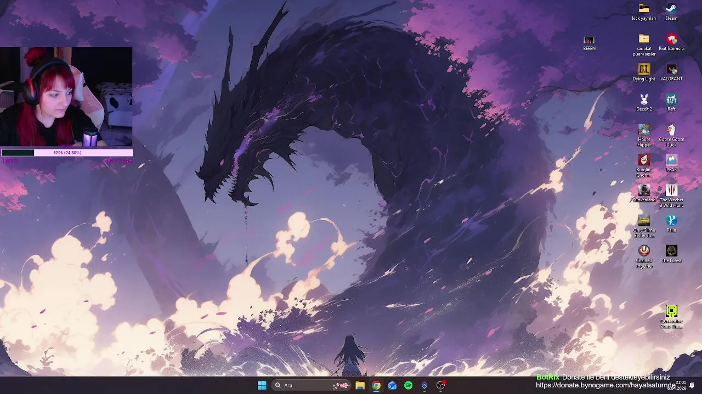Open the Windows Start menu
Viewport: 702px width, 394px height.
pyautogui.click(x=262, y=385)
